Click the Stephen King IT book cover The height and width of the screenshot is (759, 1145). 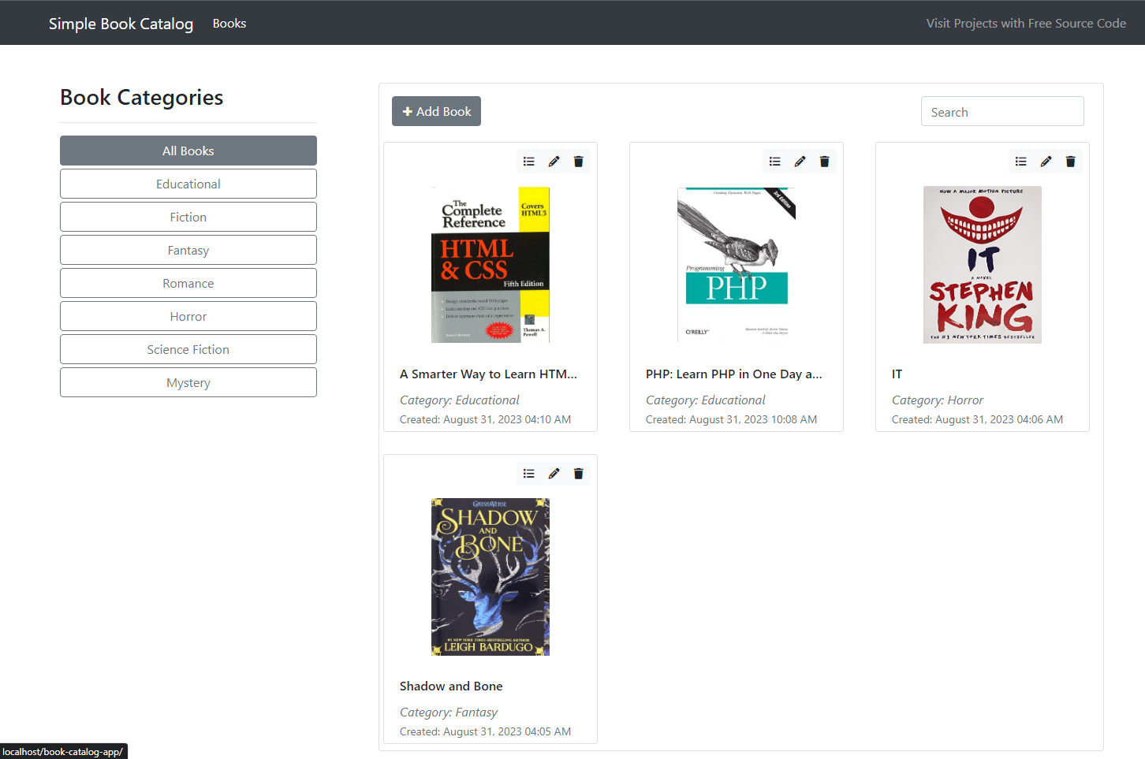click(983, 265)
